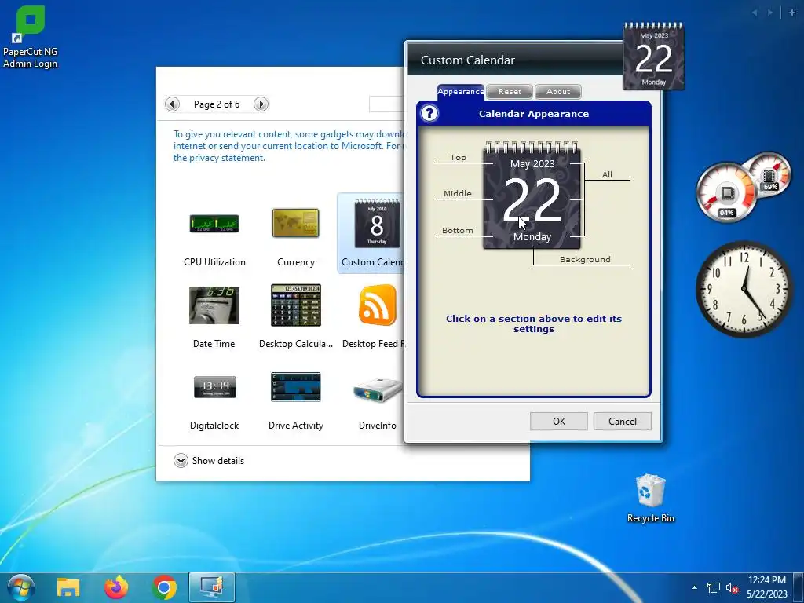Click the Monday label in preview

pyautogui.click(x=532, y=237)
